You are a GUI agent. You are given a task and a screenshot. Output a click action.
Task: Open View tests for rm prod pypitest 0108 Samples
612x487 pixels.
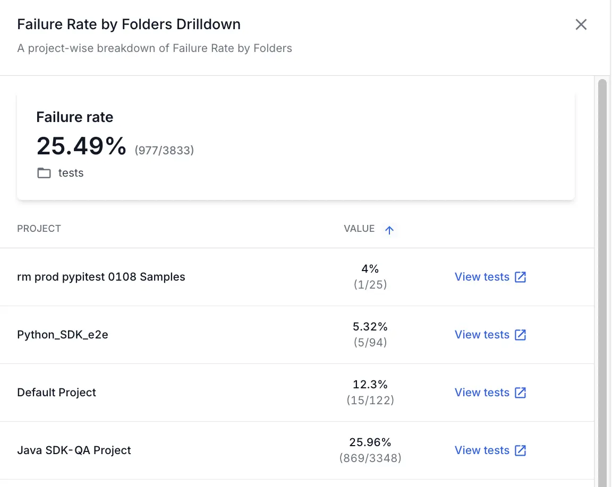pos(482,277)
